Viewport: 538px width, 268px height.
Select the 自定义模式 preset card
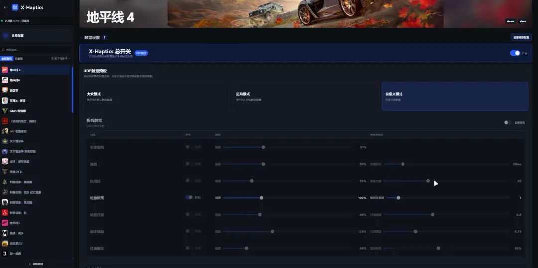click(x=455, y=96)
